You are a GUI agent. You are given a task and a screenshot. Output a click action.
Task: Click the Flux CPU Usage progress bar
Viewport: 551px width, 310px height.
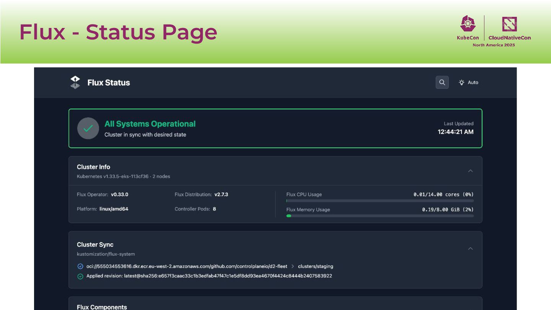380,201
